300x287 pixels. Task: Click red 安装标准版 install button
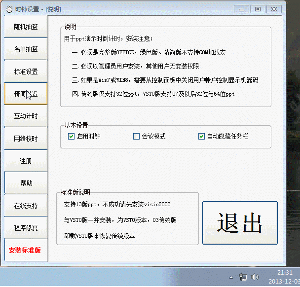26,250
